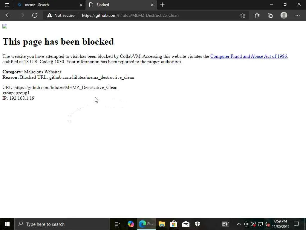Open the Windows Start menu
This screenshot has width=306, height=230.
coord(7,224)
